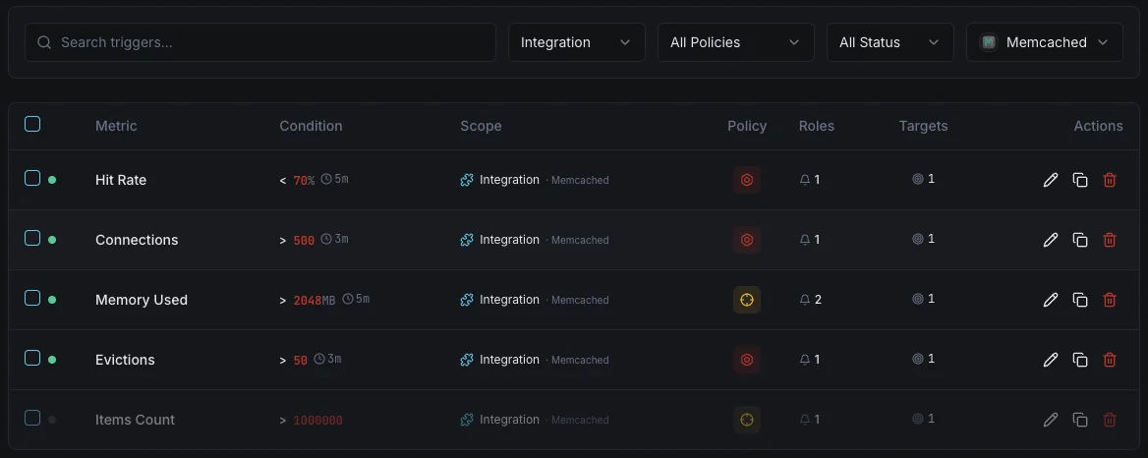Click the Condition column header
This screenshot has width=1148, height=458.
coord(312,126)
